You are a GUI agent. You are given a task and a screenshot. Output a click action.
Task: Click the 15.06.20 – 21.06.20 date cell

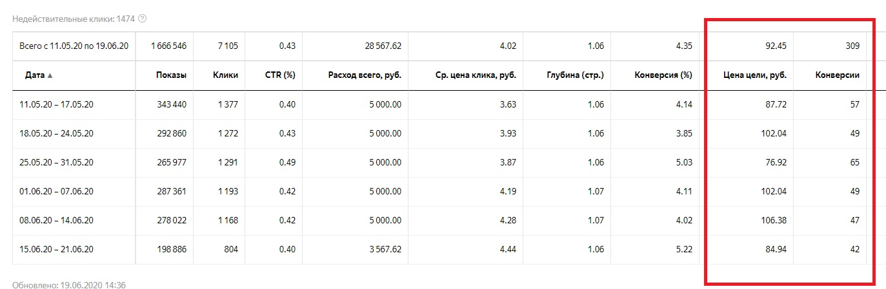(x=57, y=249)
